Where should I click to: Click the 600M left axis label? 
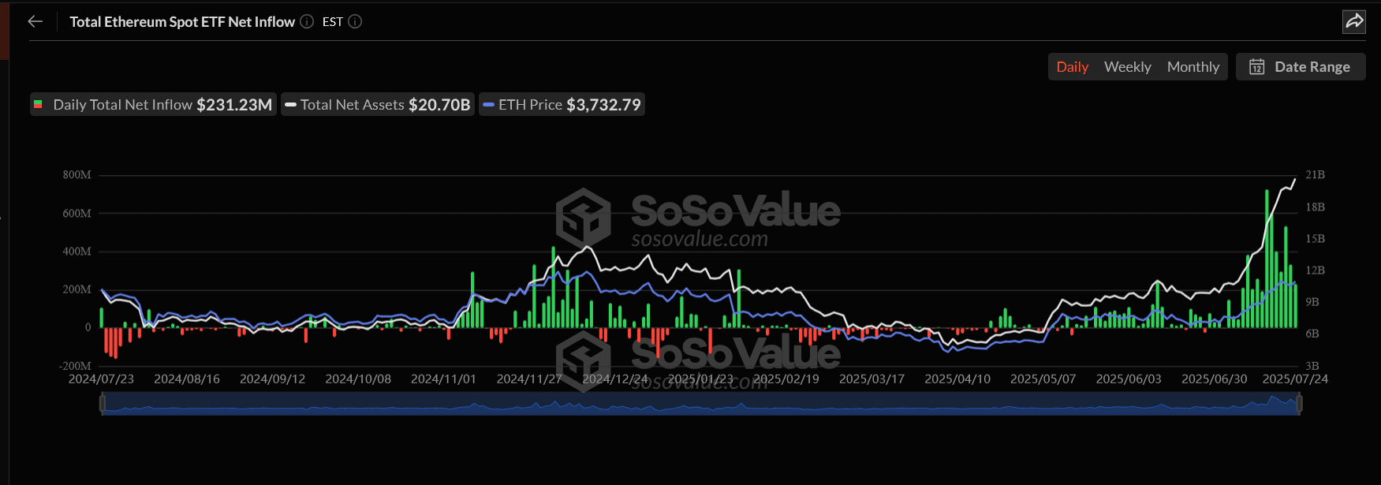coord(77,214)
